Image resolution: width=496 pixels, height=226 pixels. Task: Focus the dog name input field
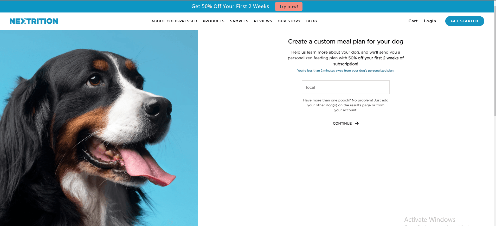pyautogui.click(x=346, y=87)
